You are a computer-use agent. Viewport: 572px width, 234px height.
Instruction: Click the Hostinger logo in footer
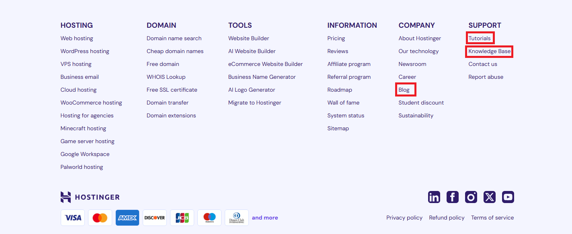pos(90,197)
